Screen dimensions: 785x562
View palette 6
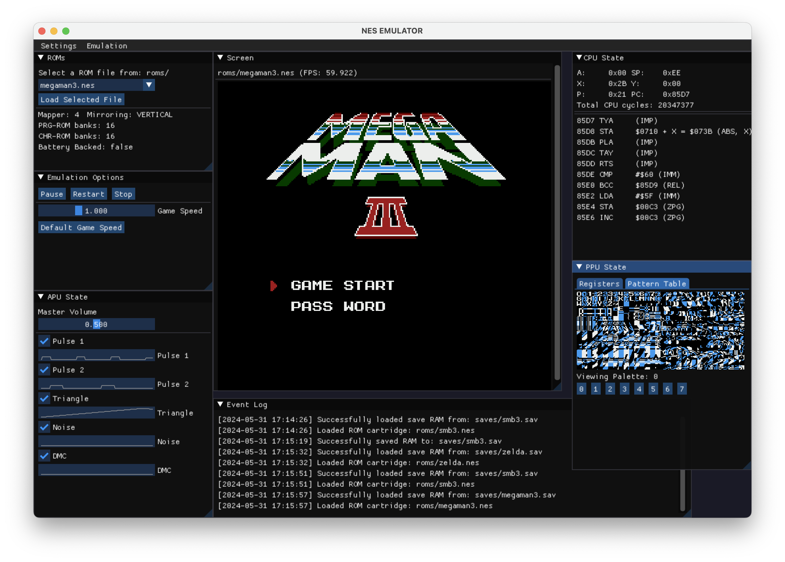tap(667, 389)
